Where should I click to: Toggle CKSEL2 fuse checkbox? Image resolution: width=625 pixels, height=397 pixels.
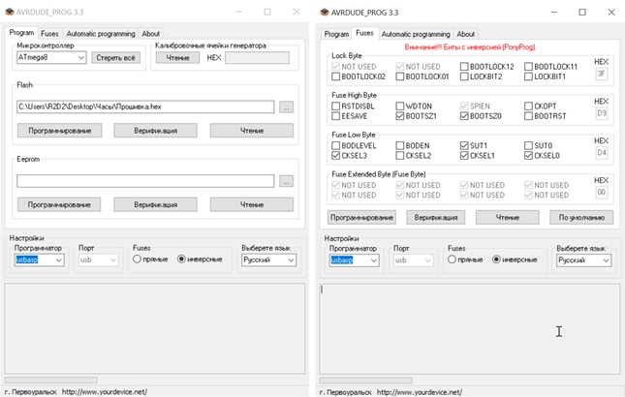[x=400, y=155]
